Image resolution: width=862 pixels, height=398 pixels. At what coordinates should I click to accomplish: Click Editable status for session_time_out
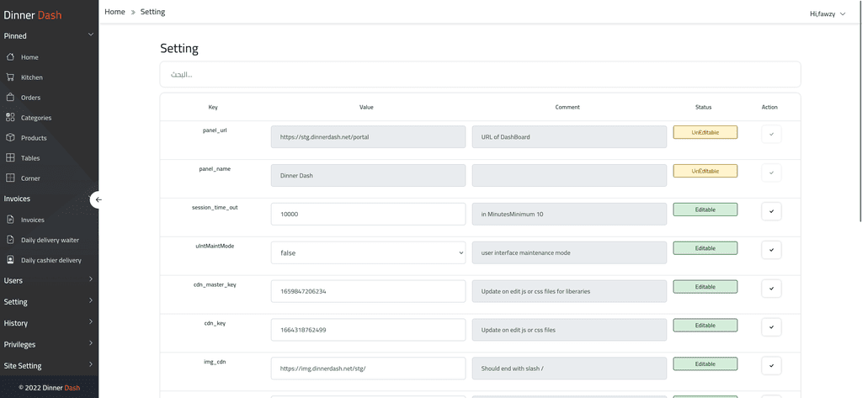pos(705,210)
